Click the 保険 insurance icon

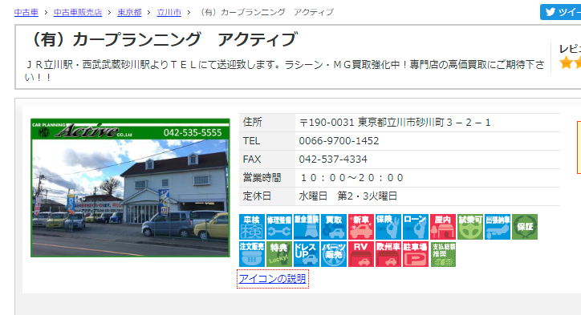pos(388,227)
